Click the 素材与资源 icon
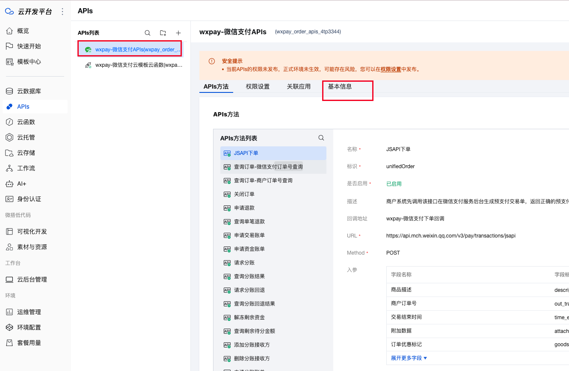Image resolution: width=569 pixels, height=371 pixels. coord(9,247)
